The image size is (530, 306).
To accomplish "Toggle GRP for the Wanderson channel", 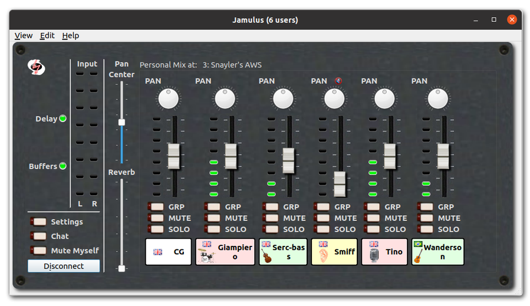I will (x=425, y=206).
